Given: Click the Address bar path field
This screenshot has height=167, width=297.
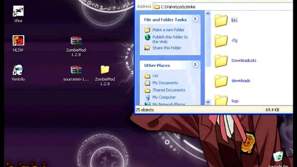Looking at the screenshot, I should [223, 7].
